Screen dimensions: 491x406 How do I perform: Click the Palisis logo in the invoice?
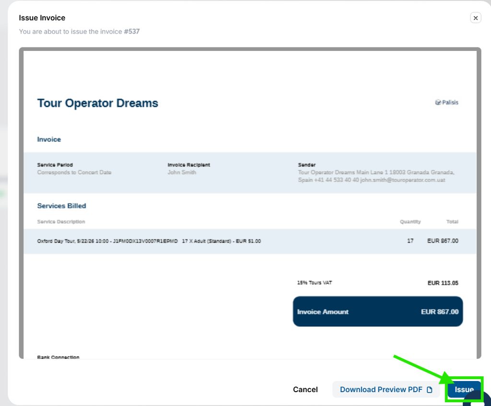(446, 103)
